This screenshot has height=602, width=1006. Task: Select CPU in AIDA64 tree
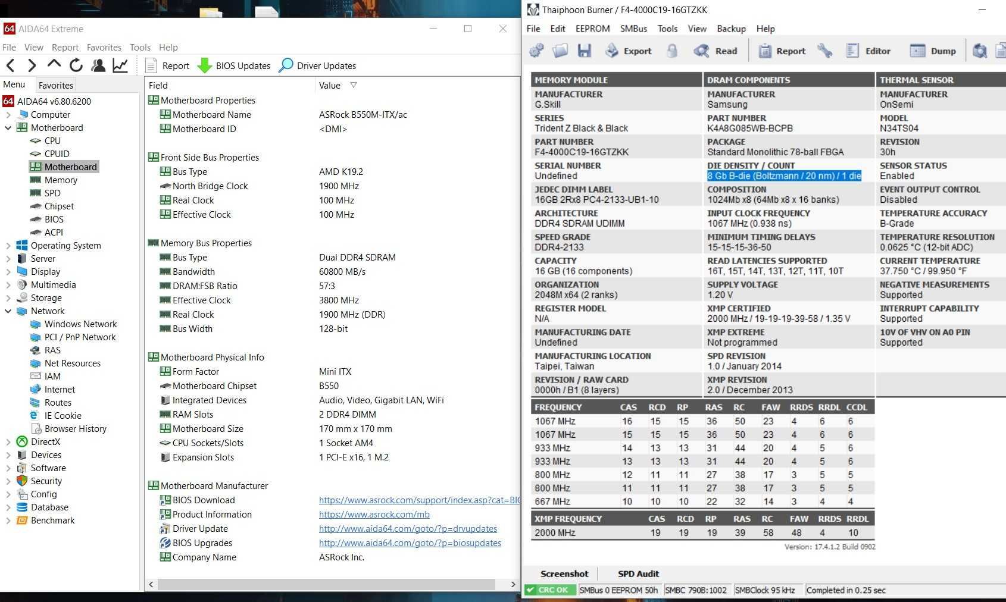click(52, 140)
